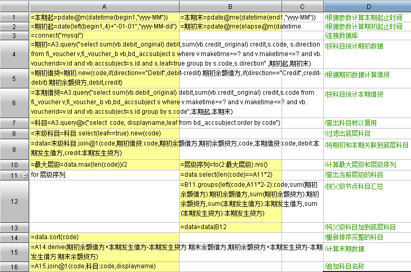The width and height of the screenshot is (411, 272).
Task: Click the 最大层级=data.max cell
Action: (104, 165)
